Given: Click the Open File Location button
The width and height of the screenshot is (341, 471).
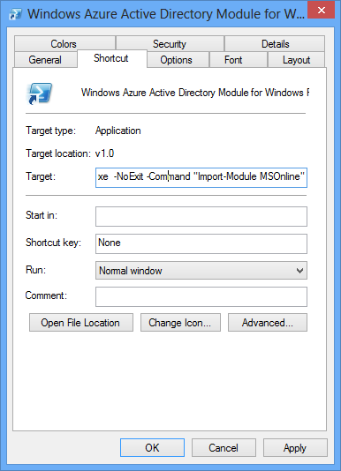Looking at the screenshot, I should pyautogui.click(x=81, y=323).
